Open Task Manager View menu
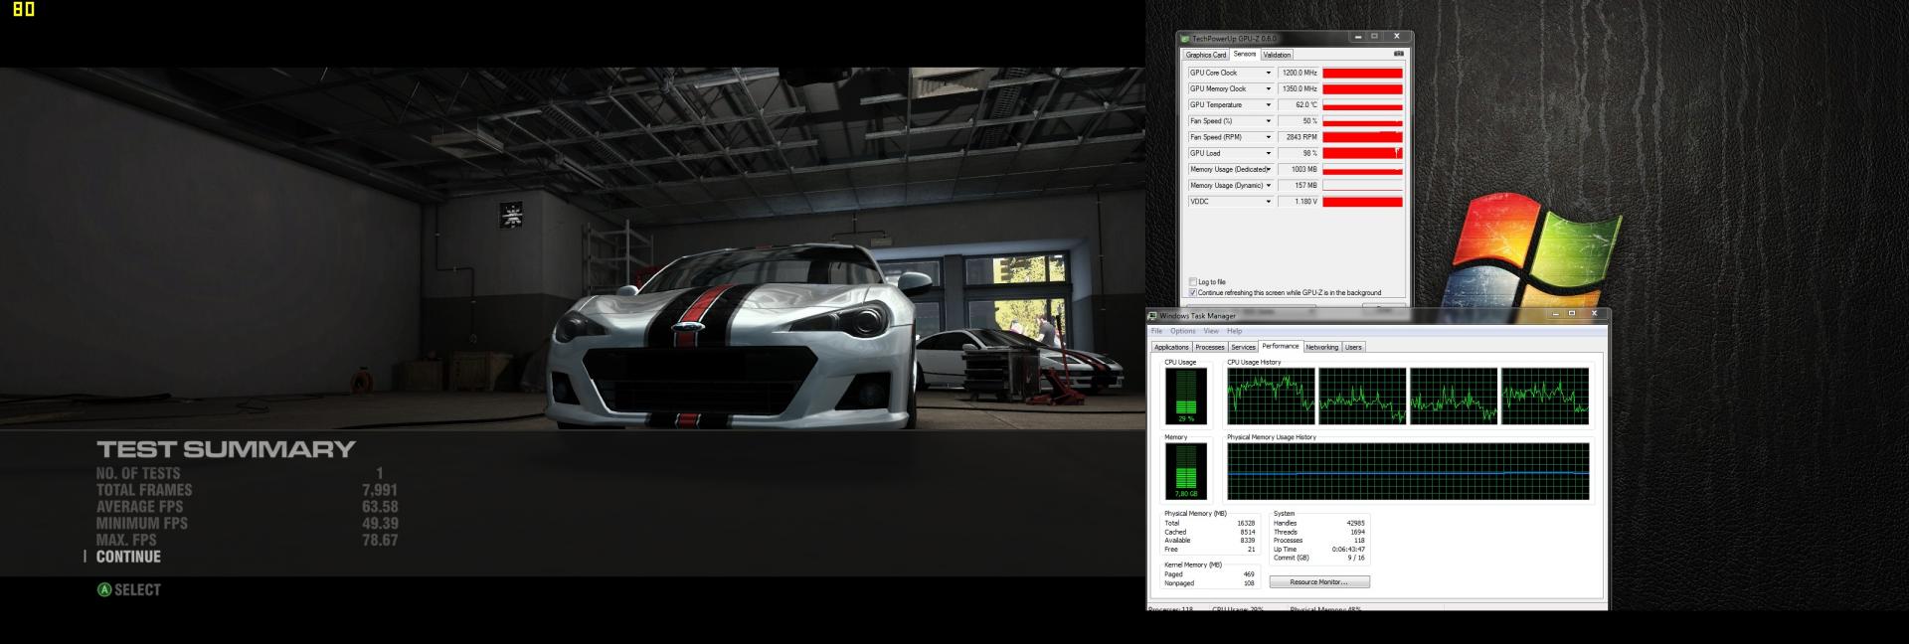This screenshot has height=644, width=1909. (x=1211, y=331)
